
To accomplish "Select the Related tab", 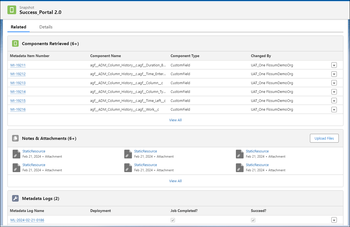I will click(x=18, y=27).
